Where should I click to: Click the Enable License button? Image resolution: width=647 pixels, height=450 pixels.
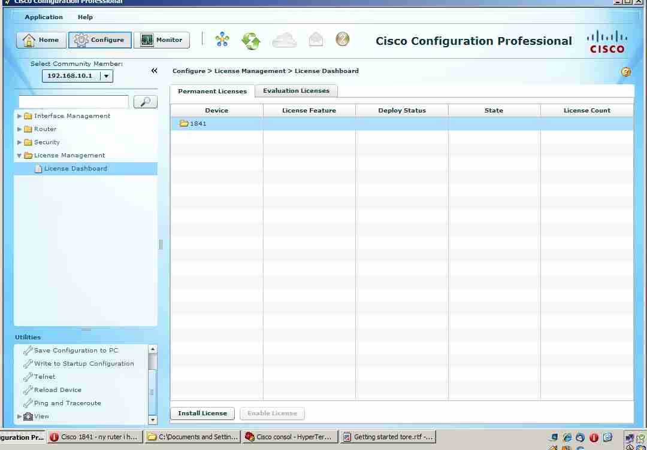point(272,413)
